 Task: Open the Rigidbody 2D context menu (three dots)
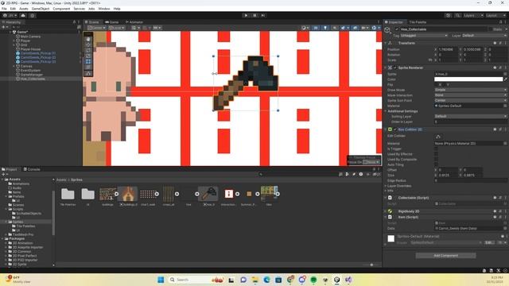click(x=506, y=211)
